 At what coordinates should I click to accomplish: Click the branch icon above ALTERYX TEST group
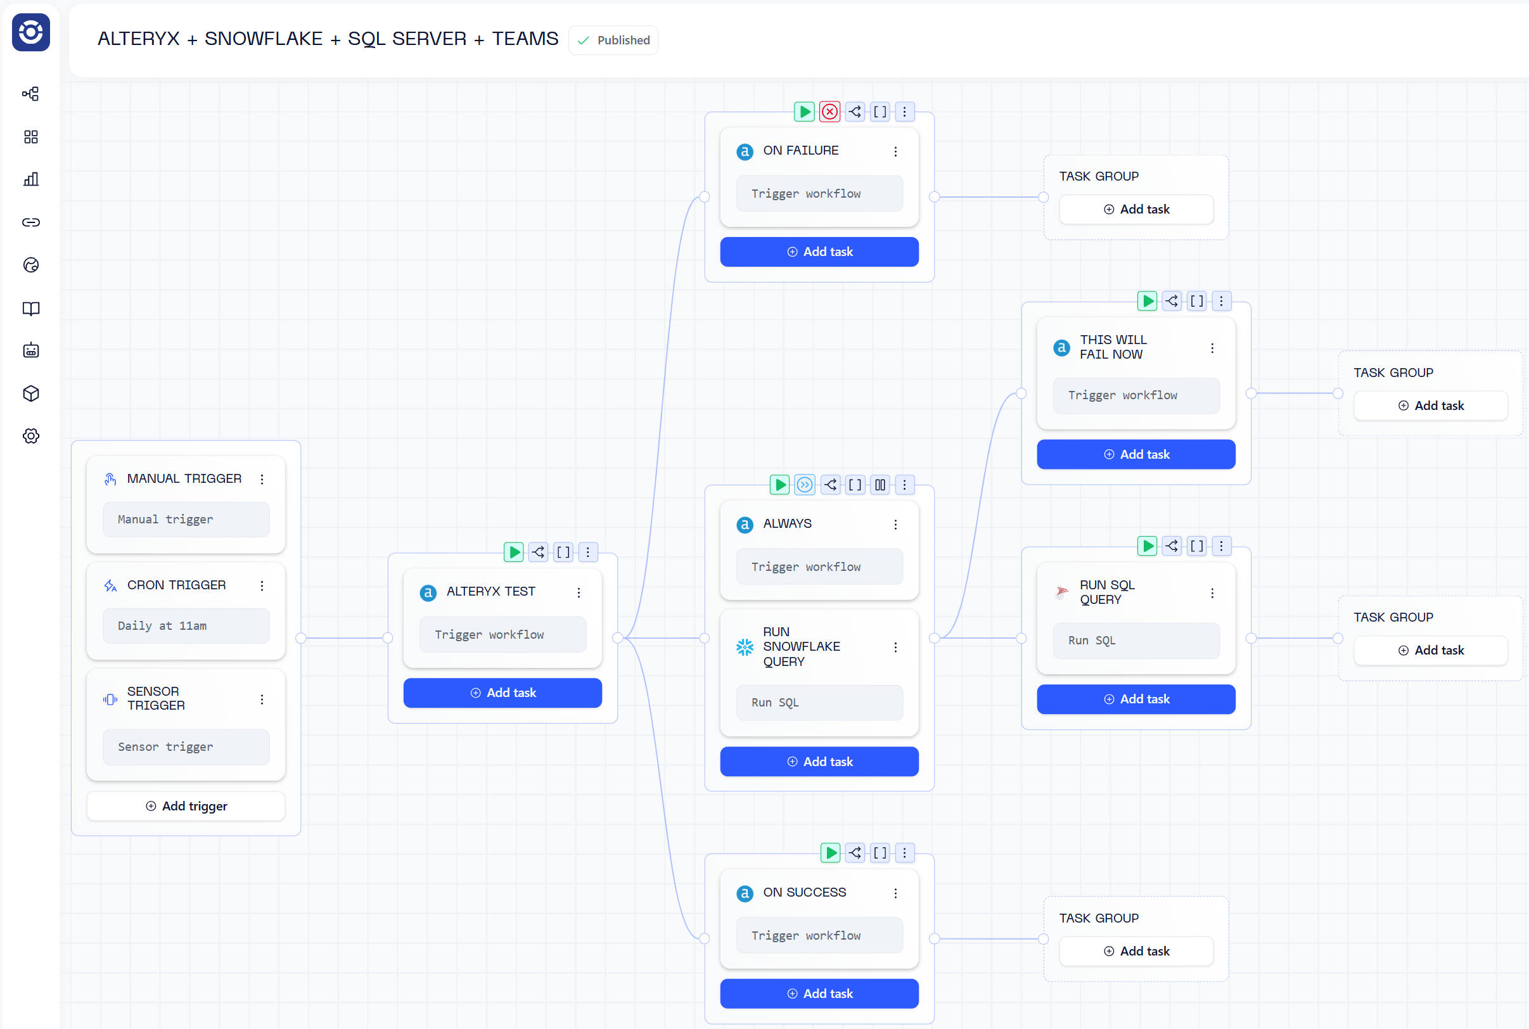(538, 552)
